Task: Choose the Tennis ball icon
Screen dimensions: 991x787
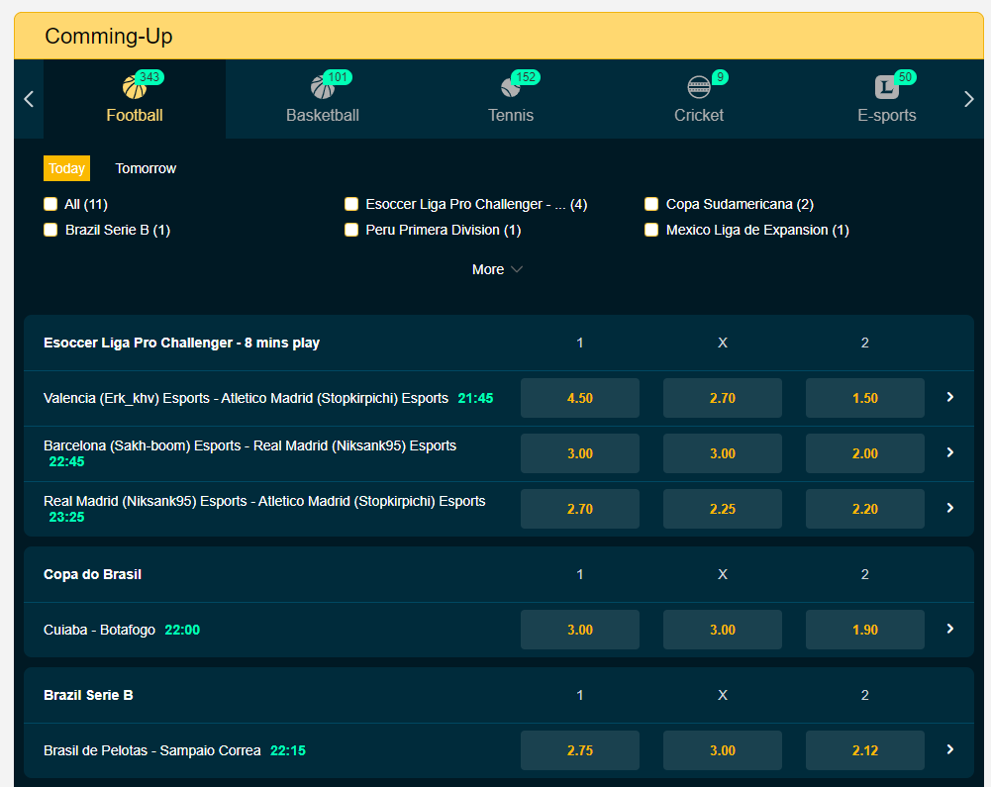Action: click(x=510, y=87)
